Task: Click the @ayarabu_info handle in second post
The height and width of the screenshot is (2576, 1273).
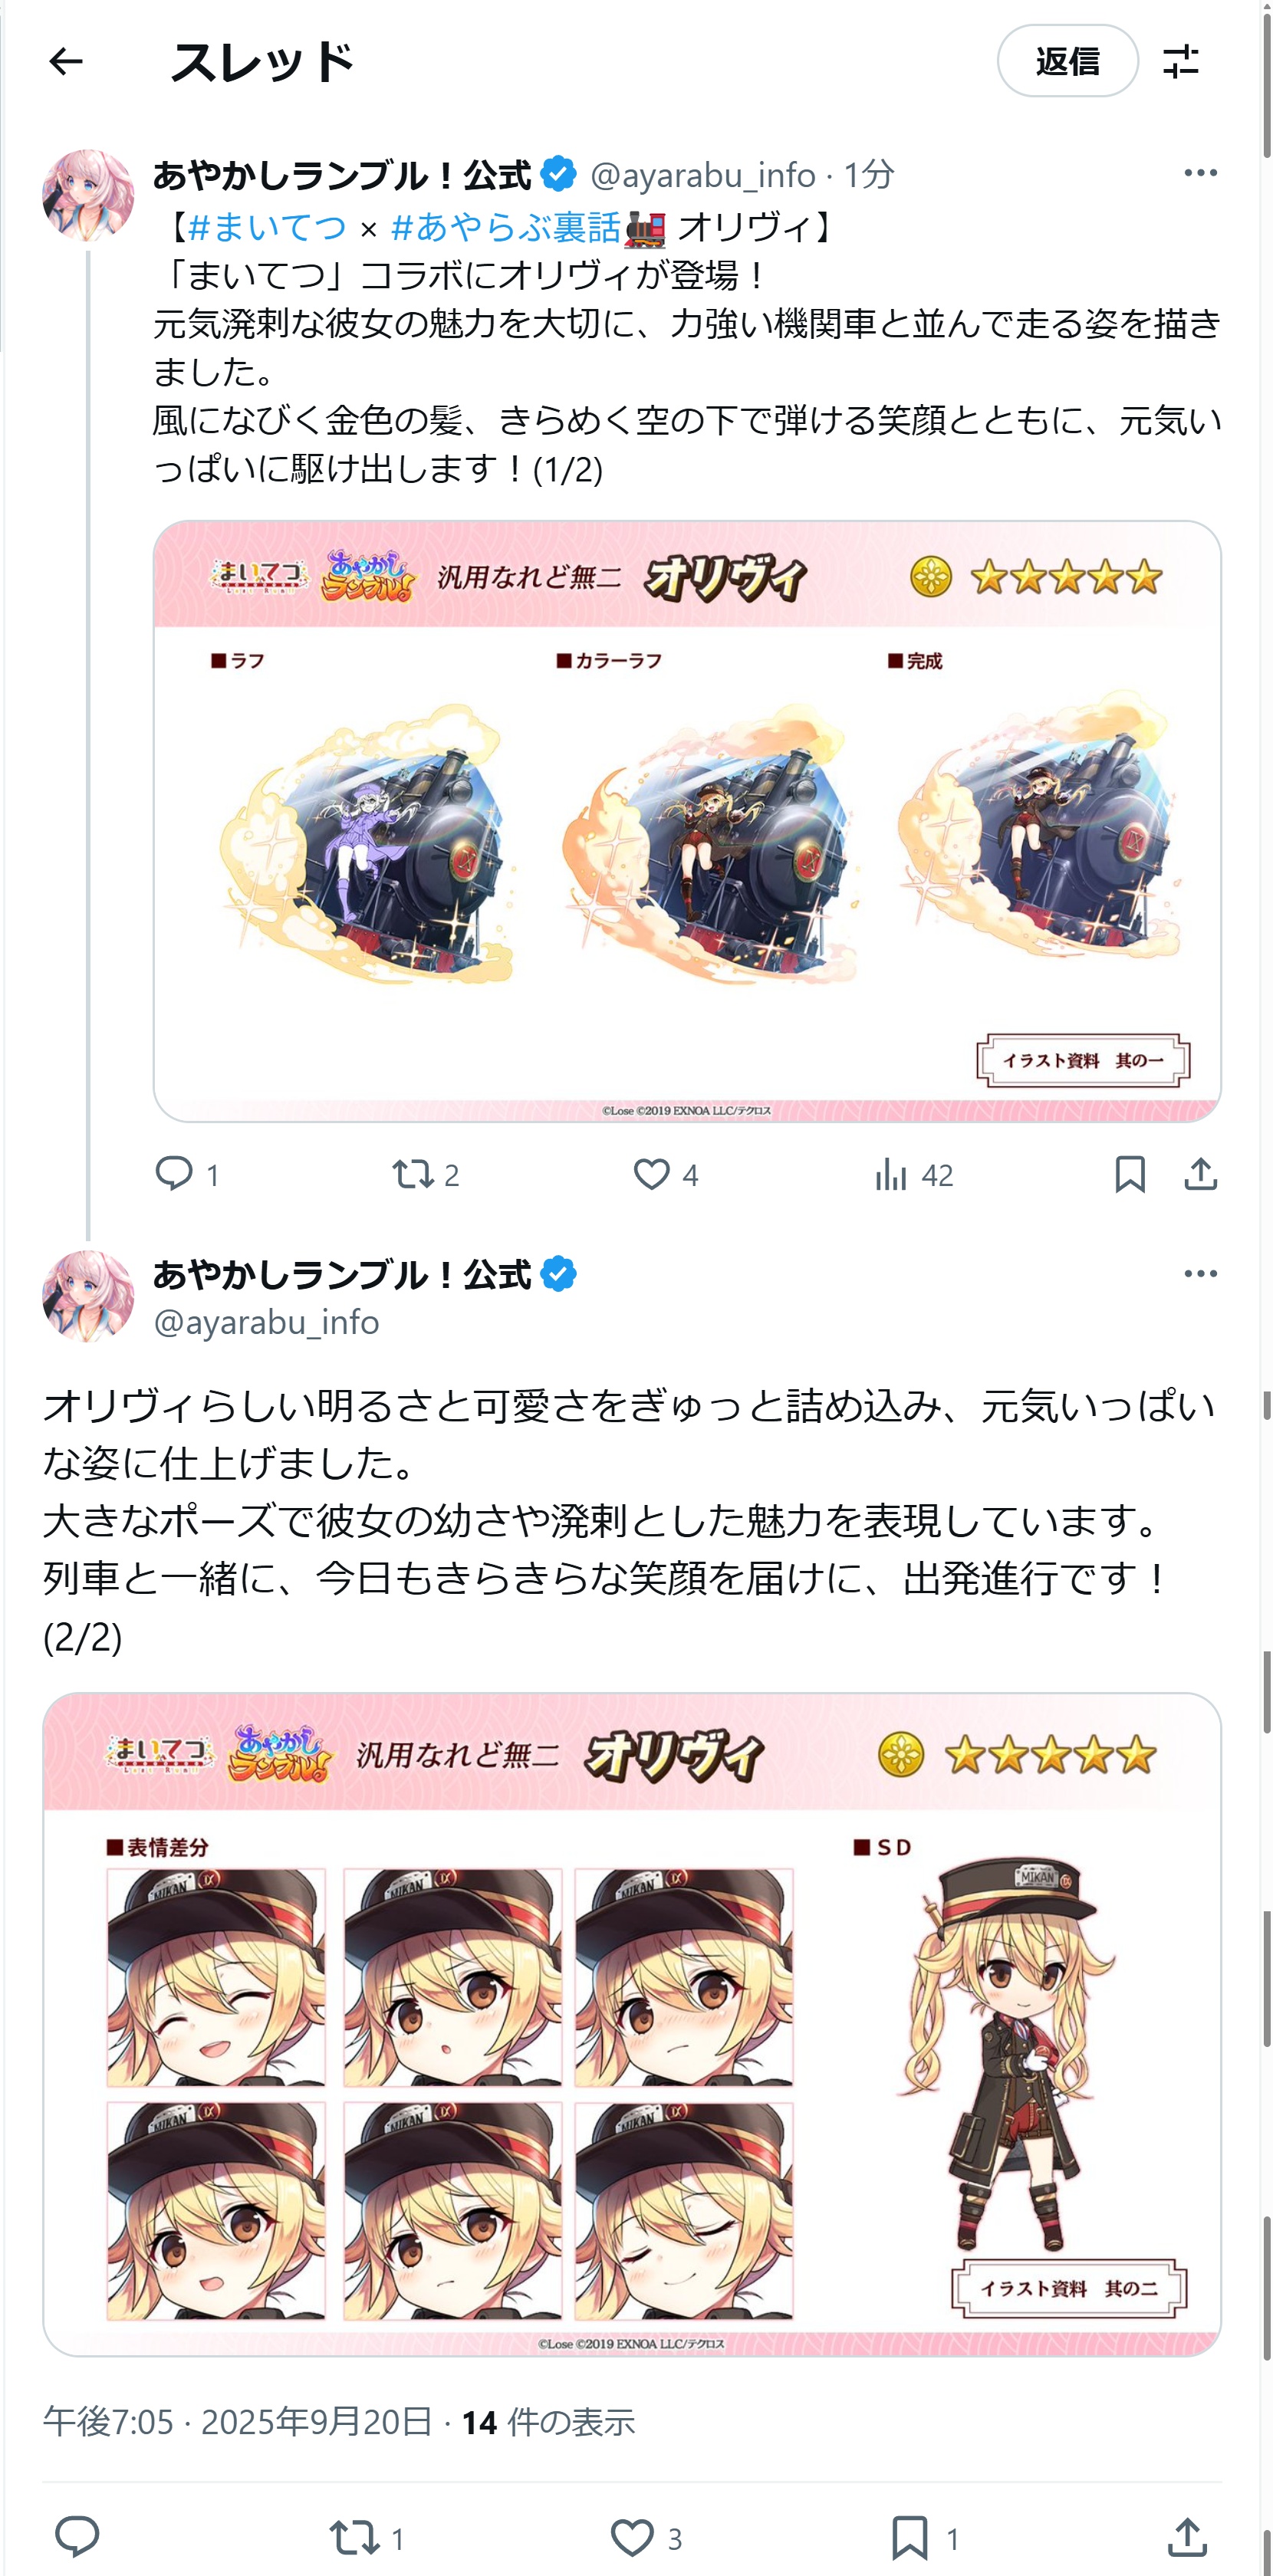Action: coord(266,1322)
